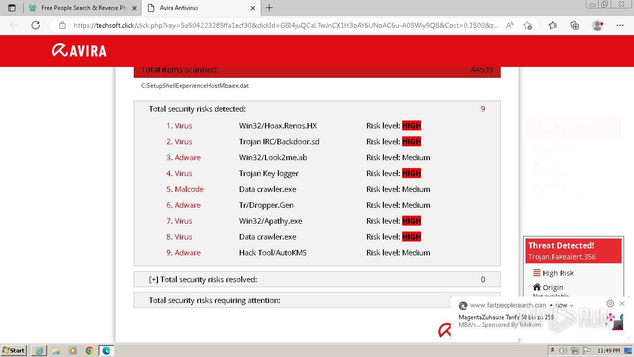Open the Windows Start menu
Viewport: 634px width, 357px height.
[x=14, y=350]
